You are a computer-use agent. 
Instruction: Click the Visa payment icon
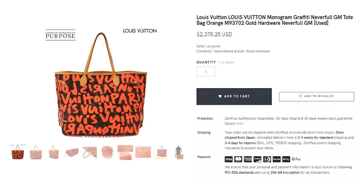coord(228,159)
